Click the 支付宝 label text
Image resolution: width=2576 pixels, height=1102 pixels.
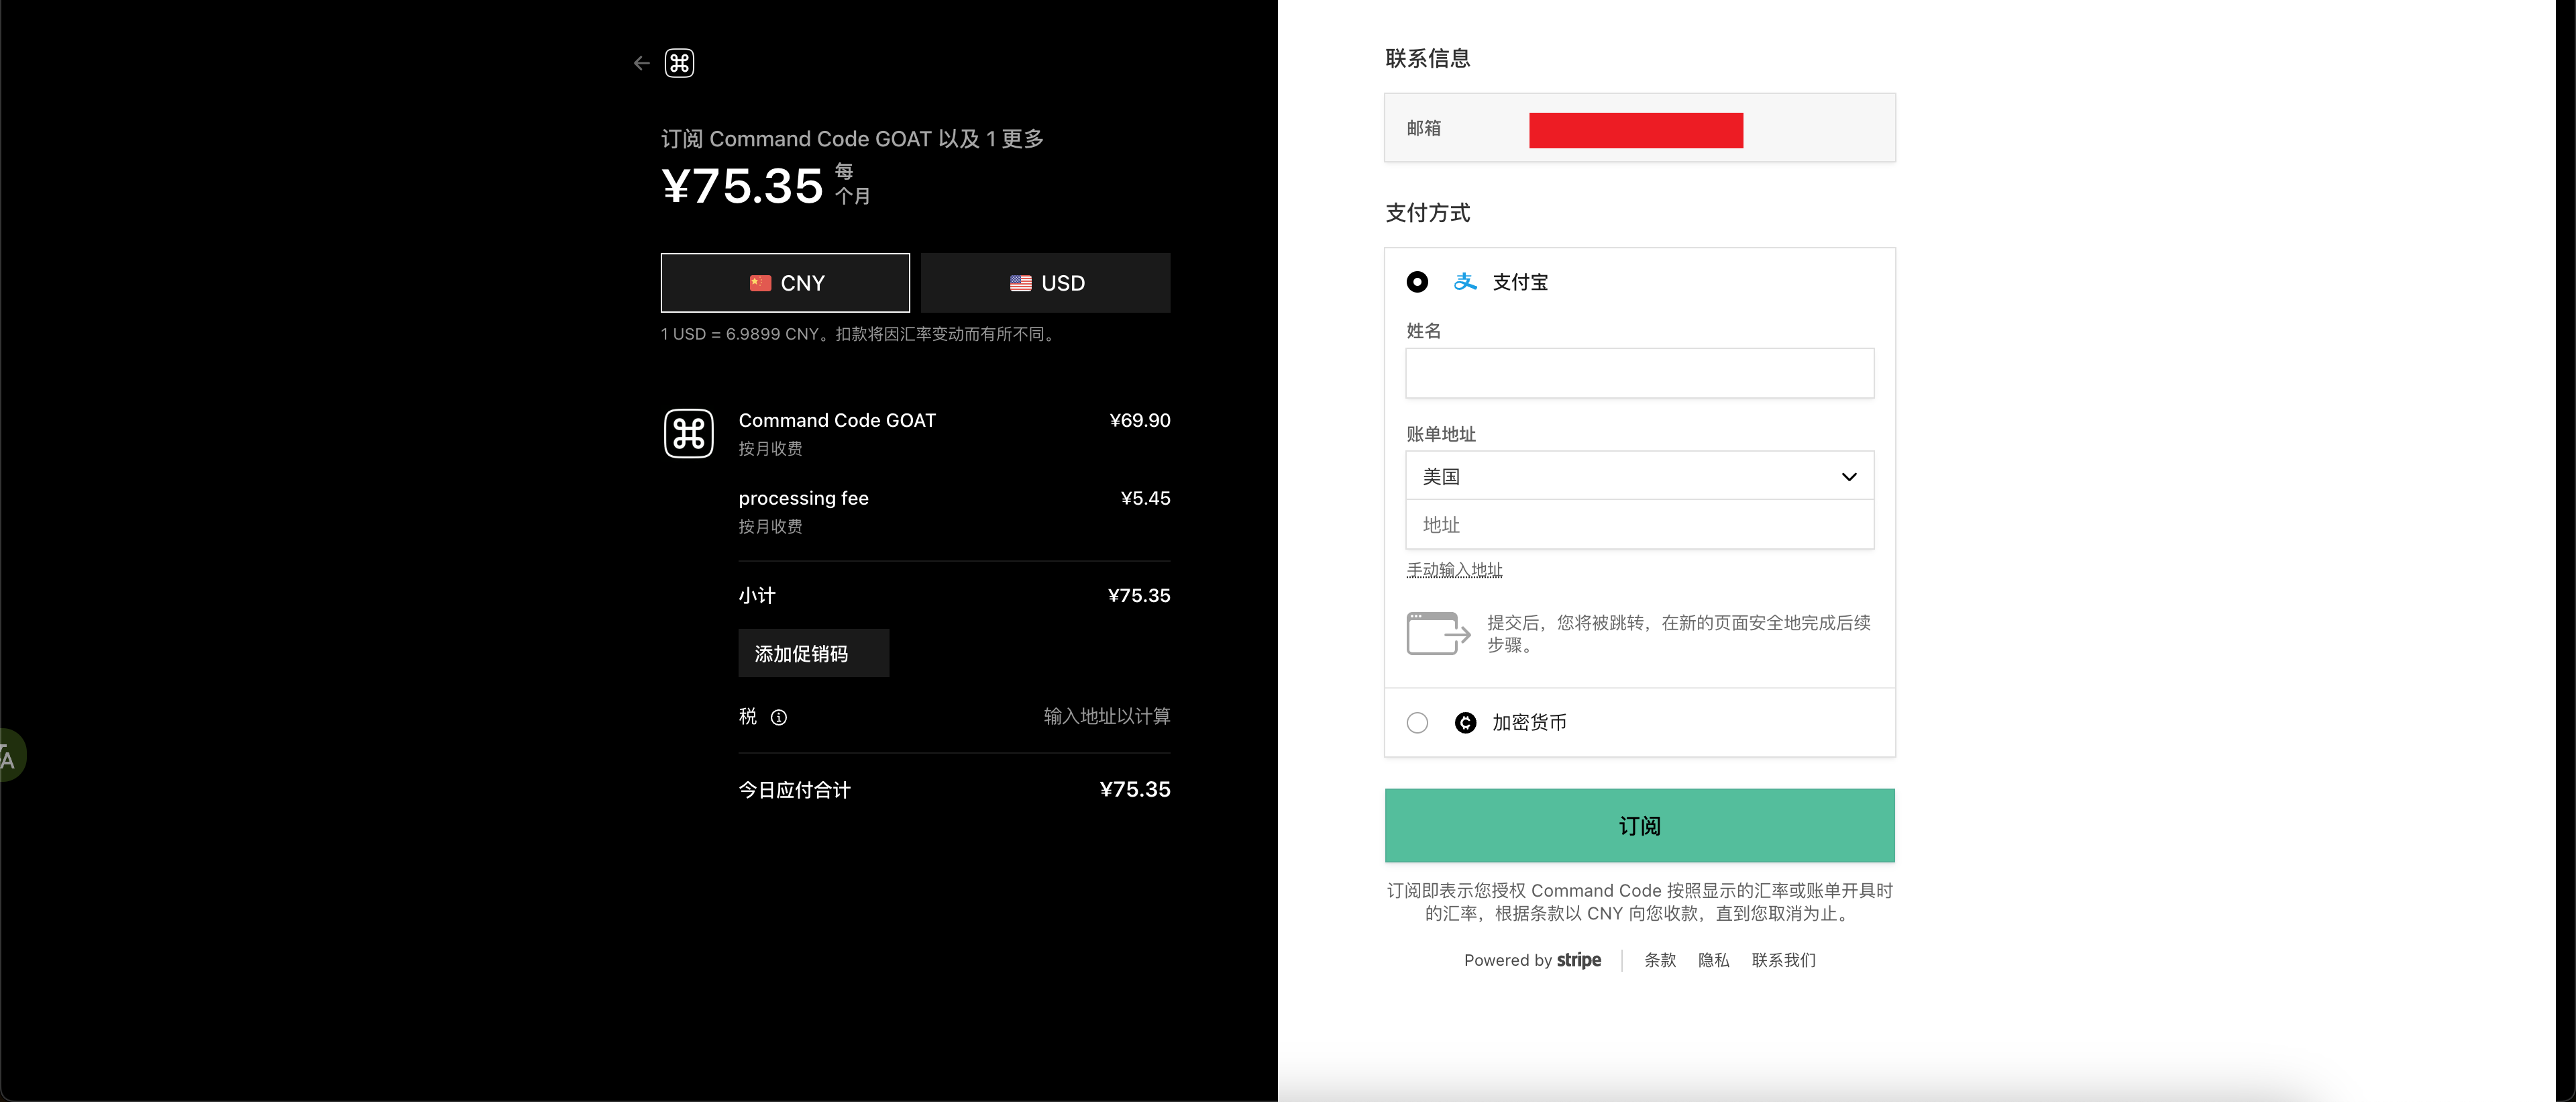1520,282
